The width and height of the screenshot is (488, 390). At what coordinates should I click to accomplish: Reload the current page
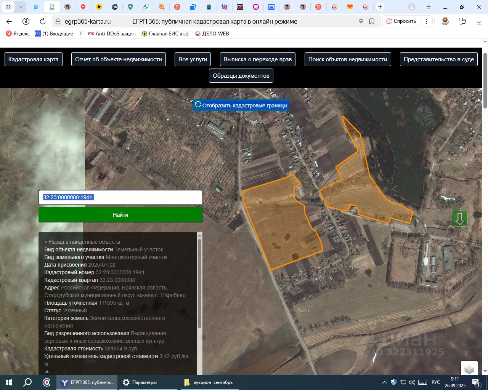pyautogui.click(x=43, y=21)
